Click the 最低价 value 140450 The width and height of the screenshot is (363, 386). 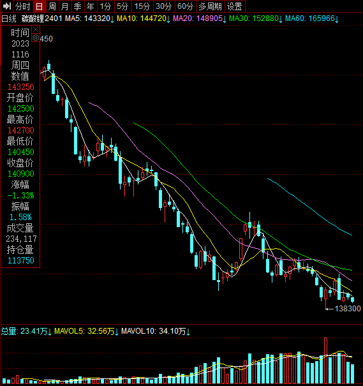20,152
